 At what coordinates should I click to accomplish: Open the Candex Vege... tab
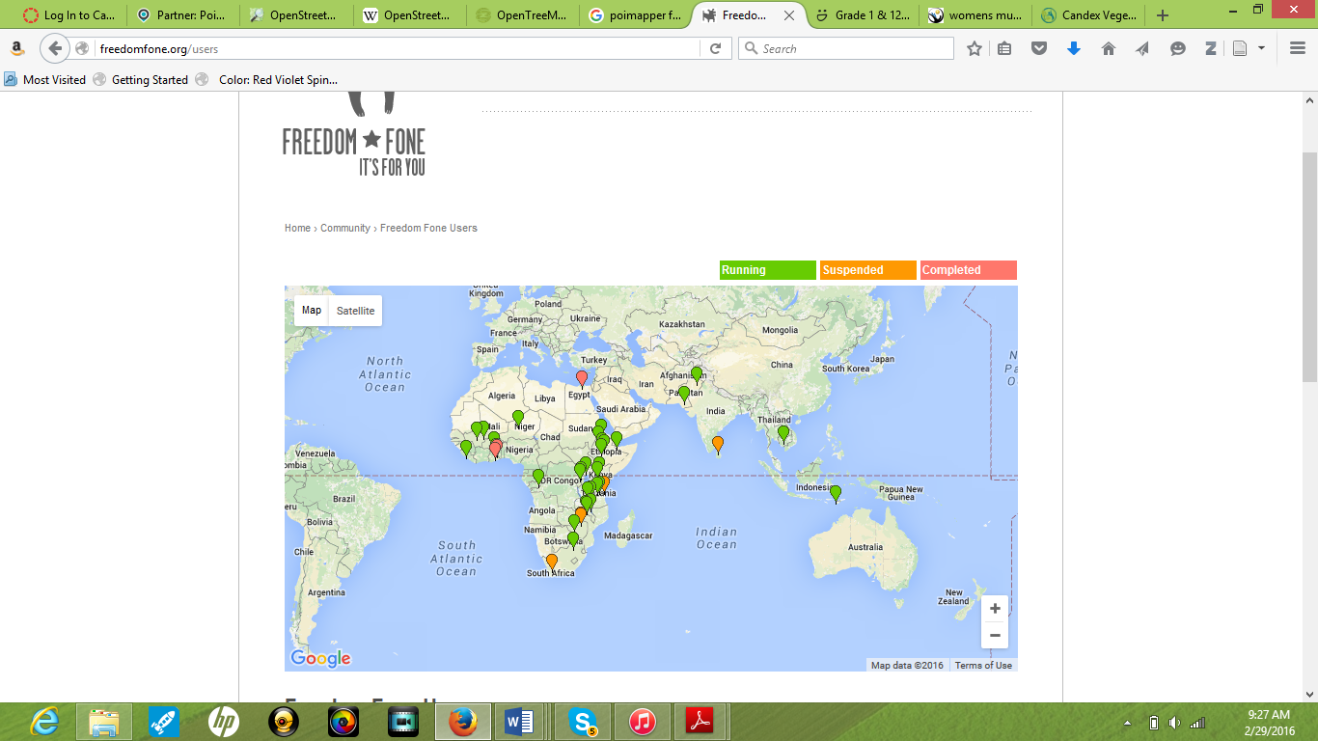1088,15
